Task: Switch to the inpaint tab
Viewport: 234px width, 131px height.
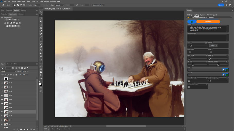Action: [x=202, y=15]
